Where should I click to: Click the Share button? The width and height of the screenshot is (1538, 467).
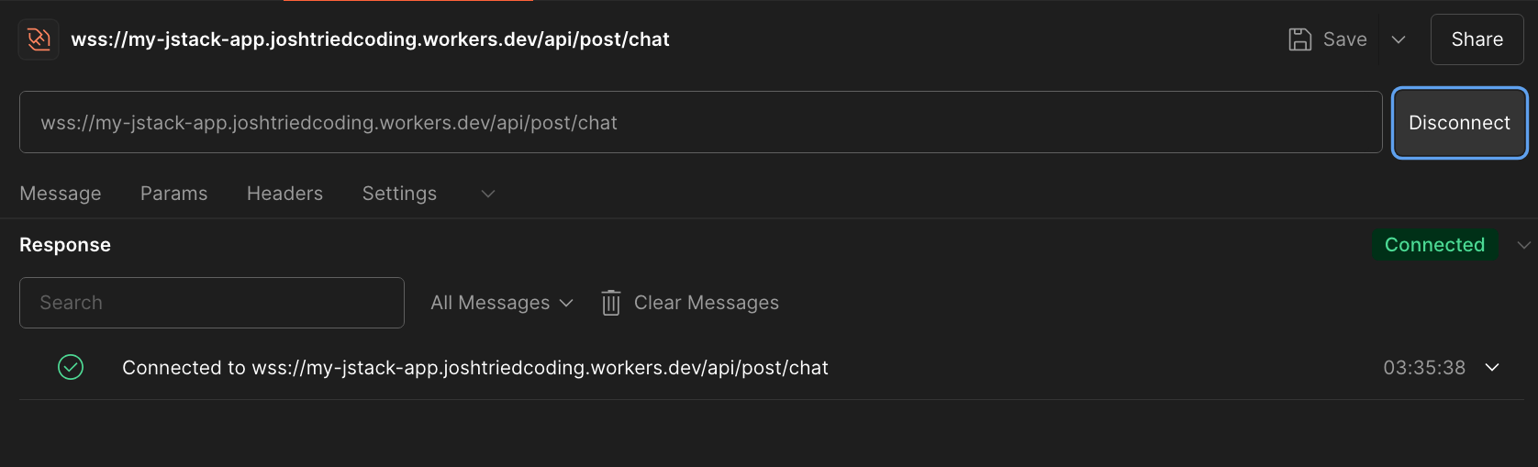(x=1477, y=39)
